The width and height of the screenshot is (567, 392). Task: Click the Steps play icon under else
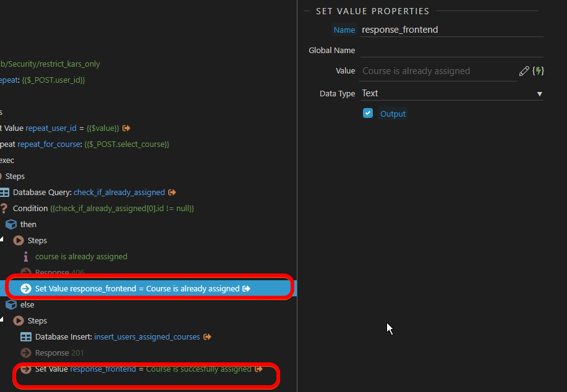click(19, 320)
